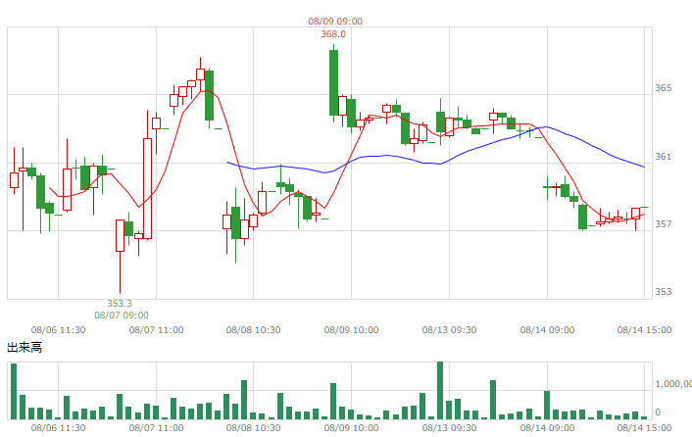Click the first volume bar of the chart
692x437 pixels.
14,391
